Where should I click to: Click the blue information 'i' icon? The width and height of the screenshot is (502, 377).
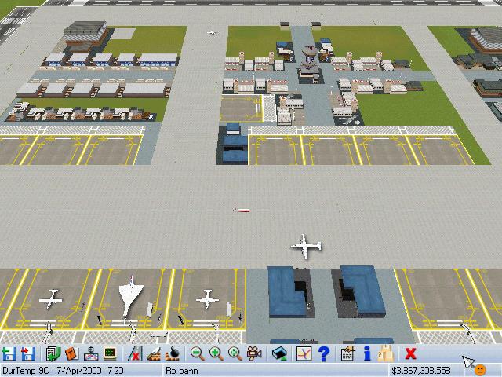click(367, 354)
